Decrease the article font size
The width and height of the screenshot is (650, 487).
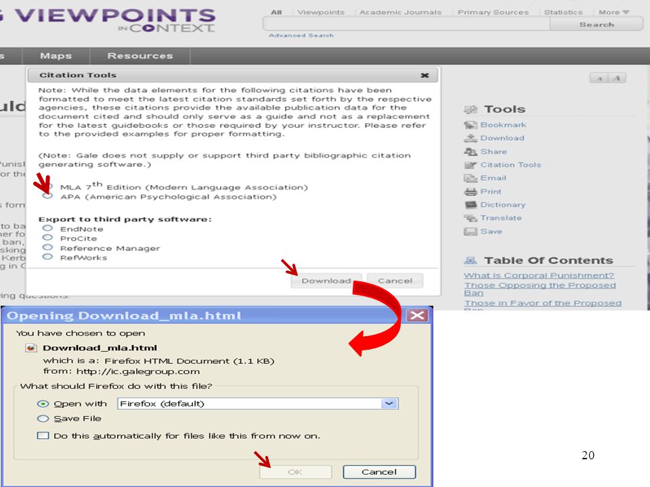click(599, 78)
